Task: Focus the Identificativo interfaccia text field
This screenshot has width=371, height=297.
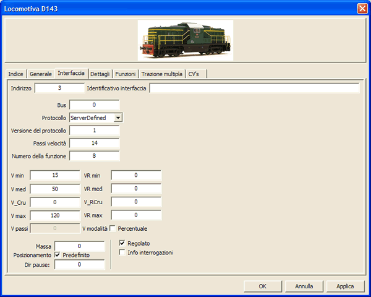Action: pyautogui.click(x=254, y=88)
